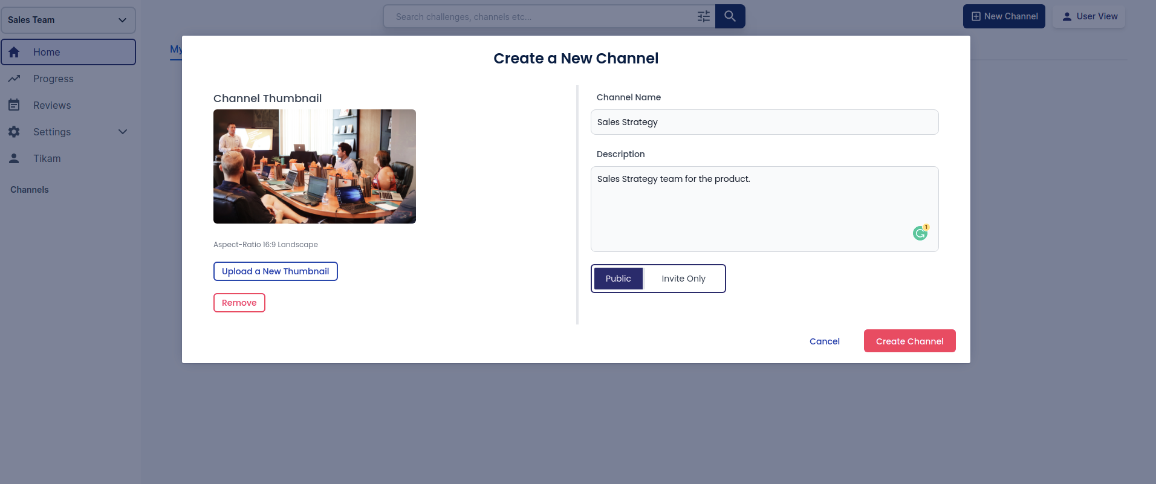Click the Tikam user profile icon
The image size is (1156, 484).
click(x=14, y=158)
